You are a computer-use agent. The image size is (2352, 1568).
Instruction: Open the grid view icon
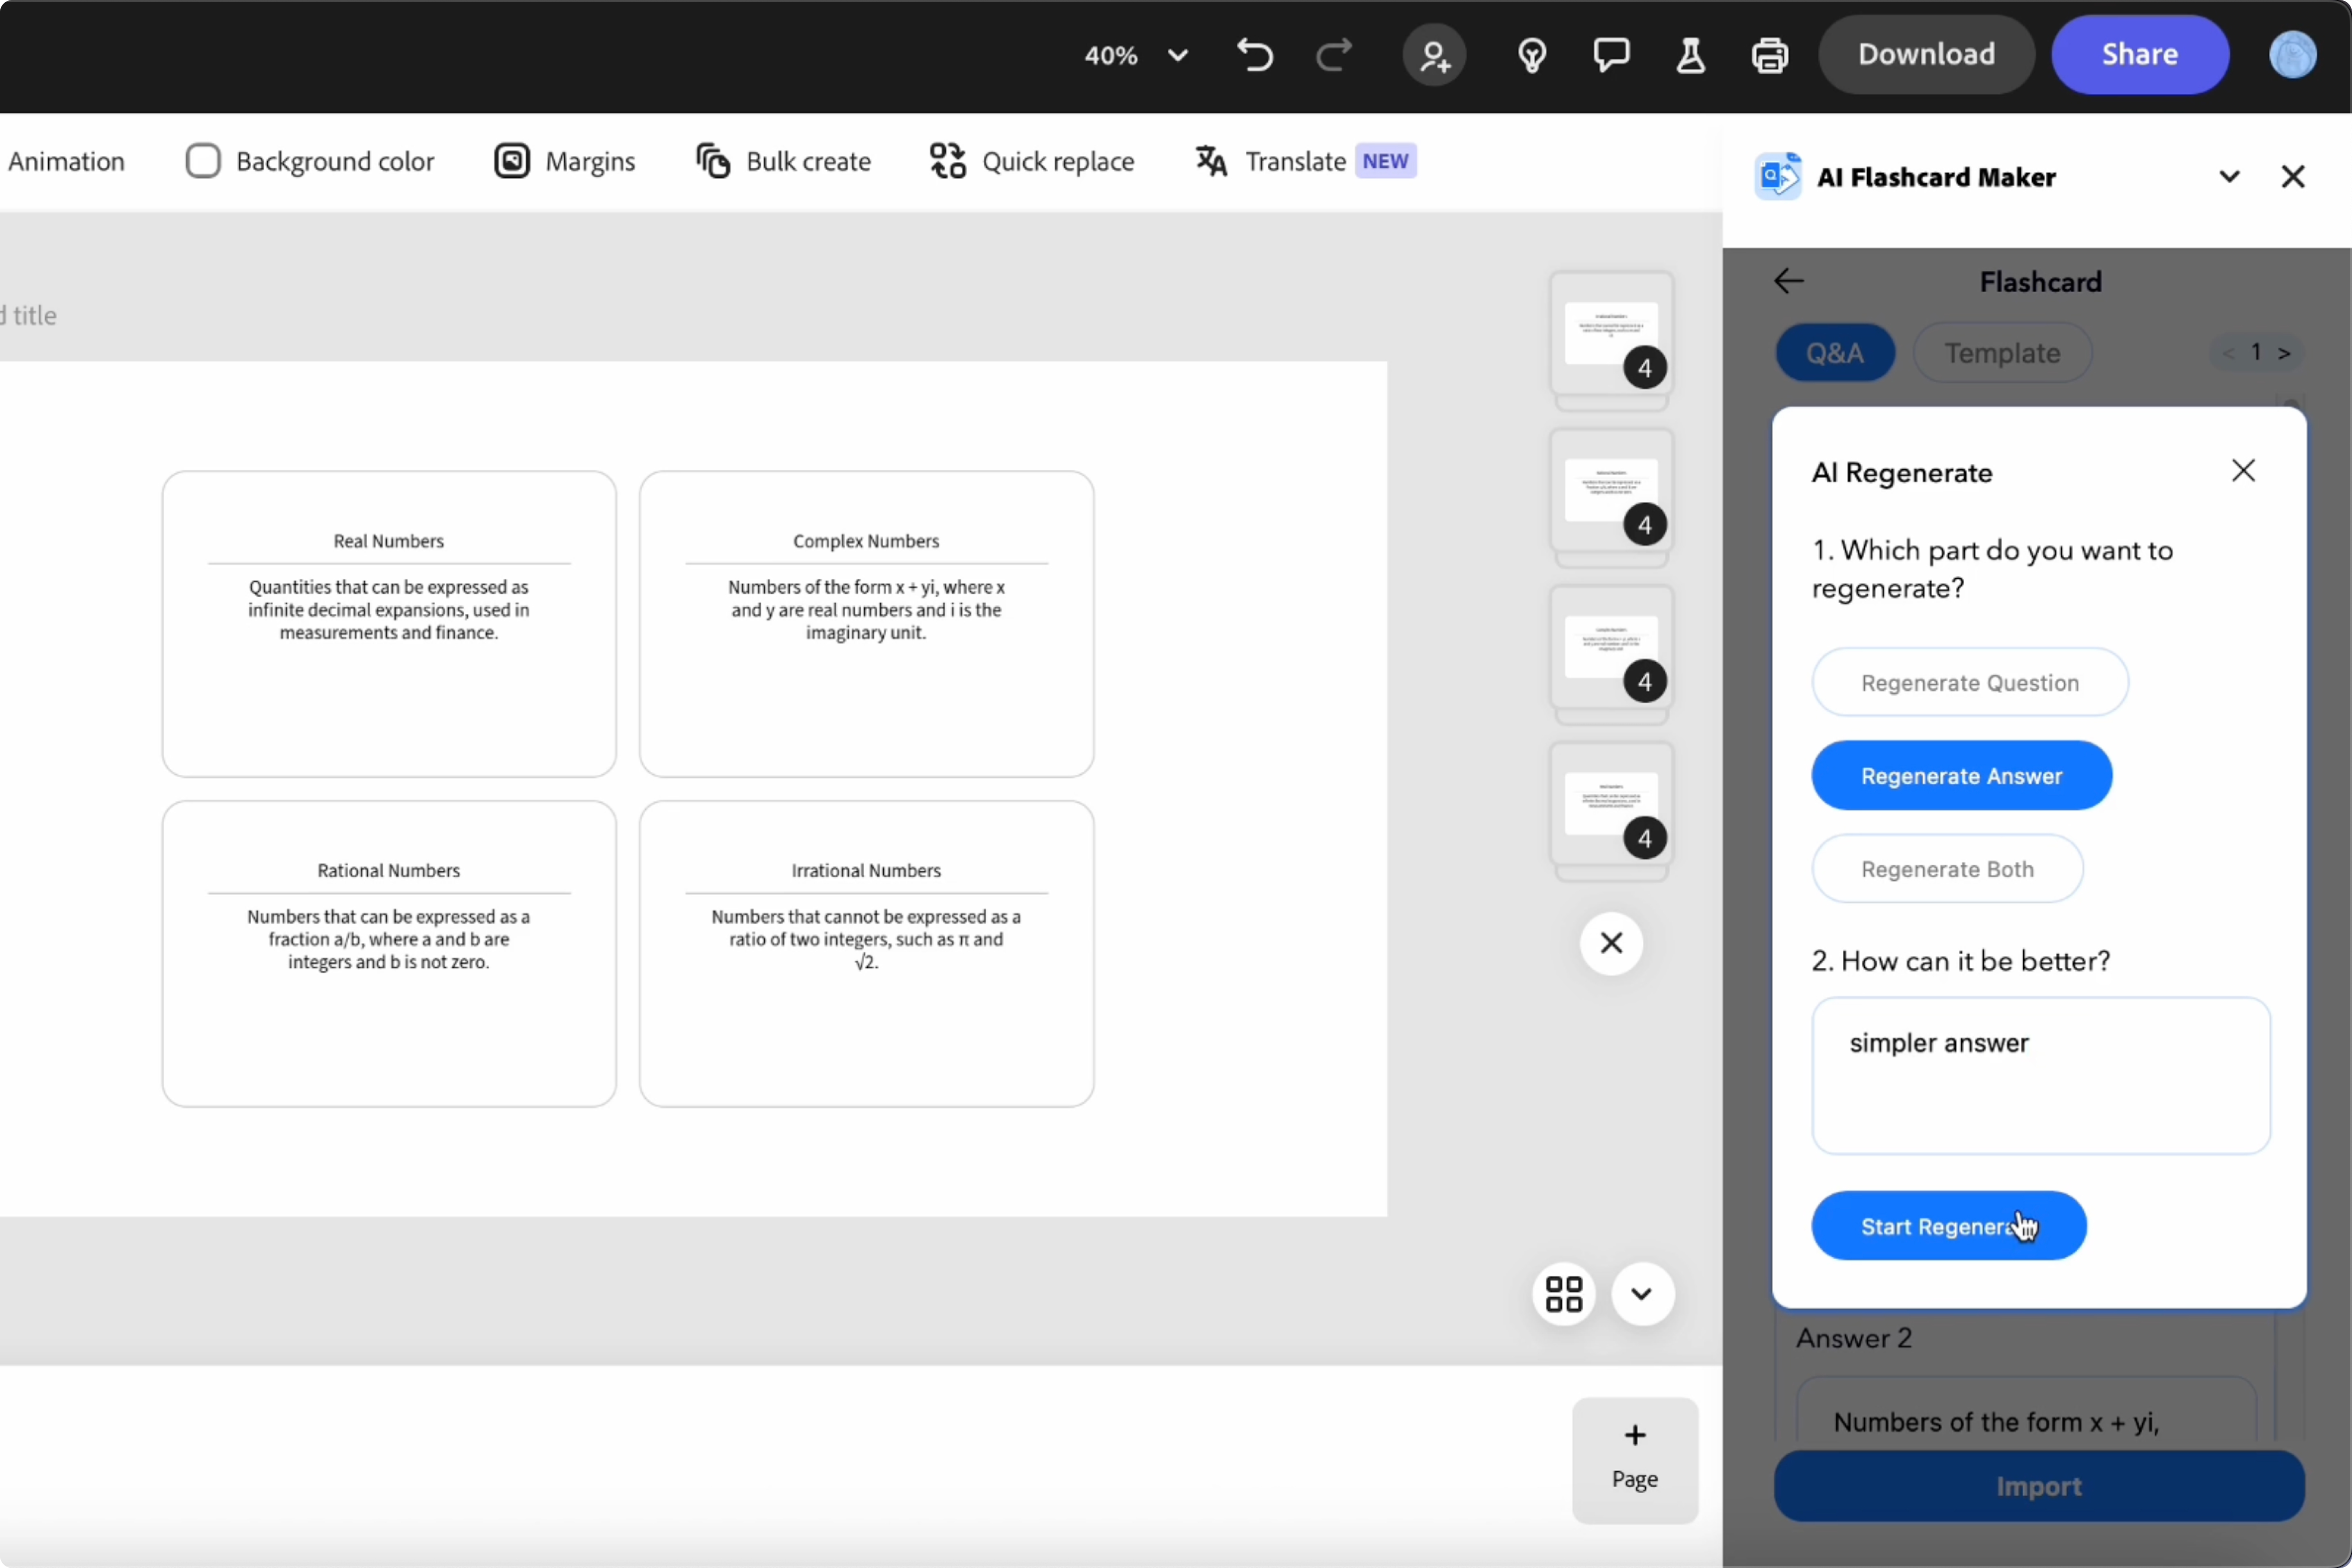1564,1293
